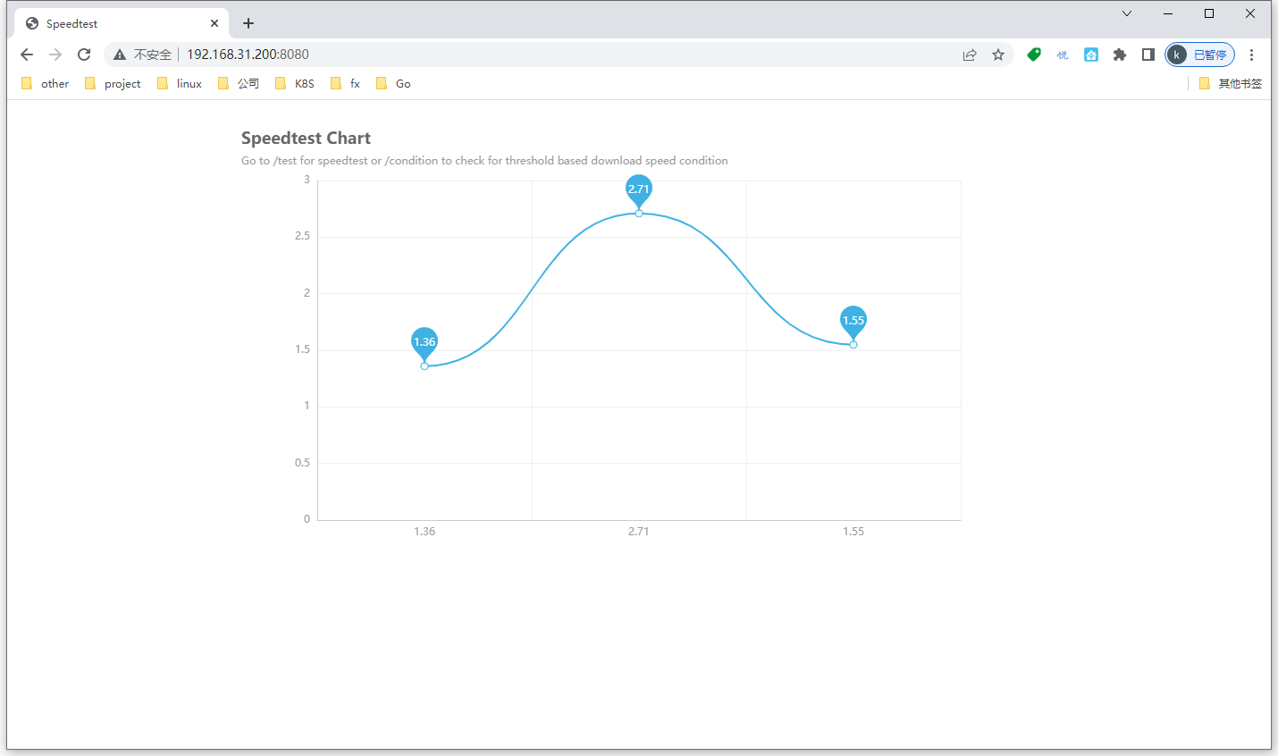The width and height of the screenshot is (1278, 756).
Task: Open the blue house extension icon
Action: tap(1091, 55)
